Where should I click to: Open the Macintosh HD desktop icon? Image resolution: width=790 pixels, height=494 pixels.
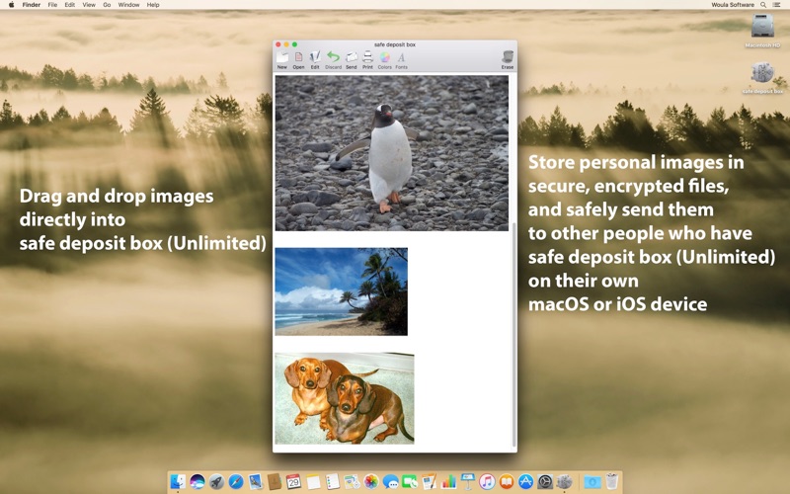[x=762, y=30]
